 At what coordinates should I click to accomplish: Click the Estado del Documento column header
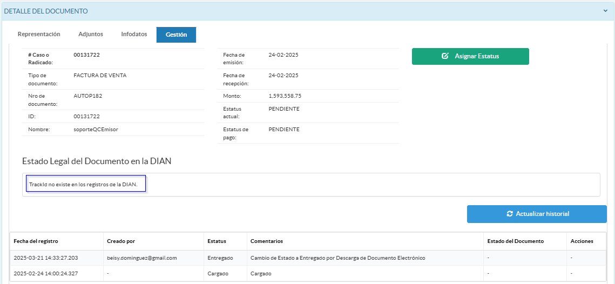(x=515, y=241)
